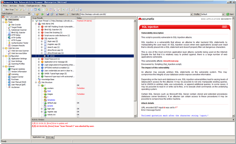Open the Start URL dropdown list

[x=191, y=14]
